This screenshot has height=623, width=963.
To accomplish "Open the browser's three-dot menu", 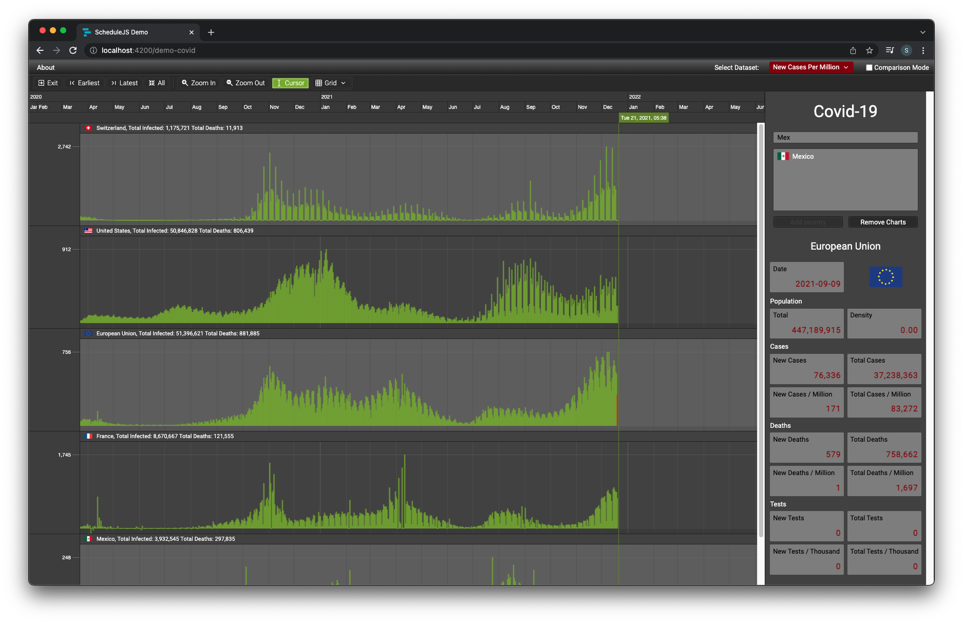I will [923, 50].
